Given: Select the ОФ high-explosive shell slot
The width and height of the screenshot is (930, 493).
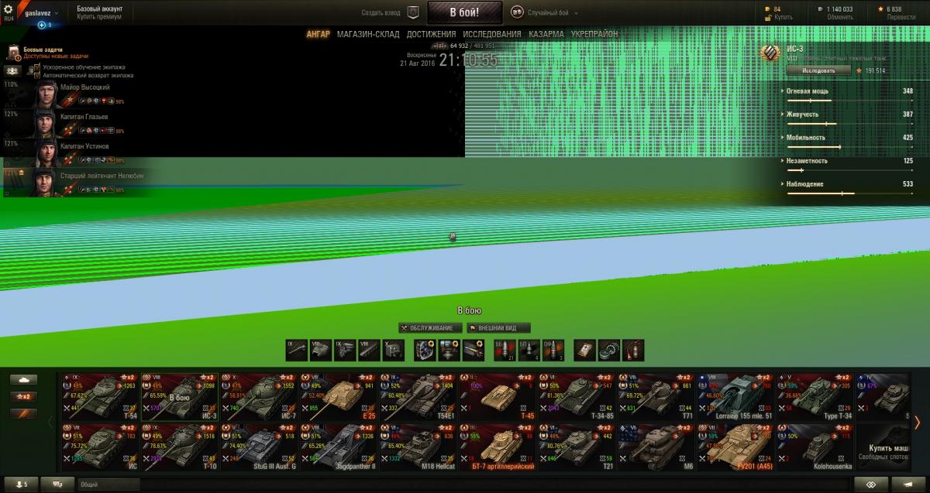Looking at the screenshot, I should [x=553, y=350].
